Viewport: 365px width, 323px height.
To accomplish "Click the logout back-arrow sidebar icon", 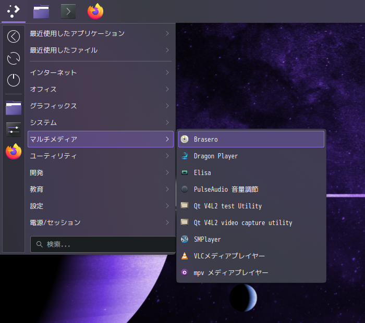I will 14,36.
